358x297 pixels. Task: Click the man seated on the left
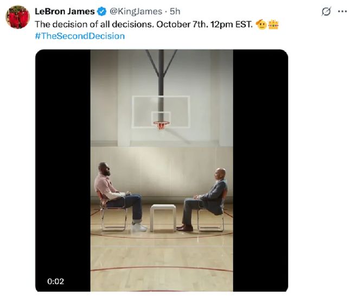[117, 197]
